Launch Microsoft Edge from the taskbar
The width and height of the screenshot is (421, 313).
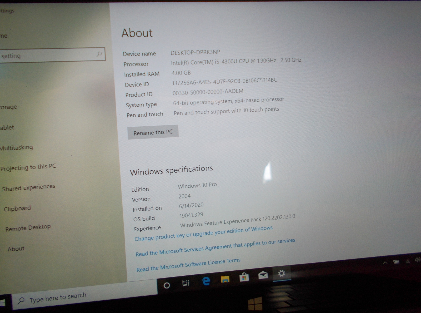(x=206, y=281)
